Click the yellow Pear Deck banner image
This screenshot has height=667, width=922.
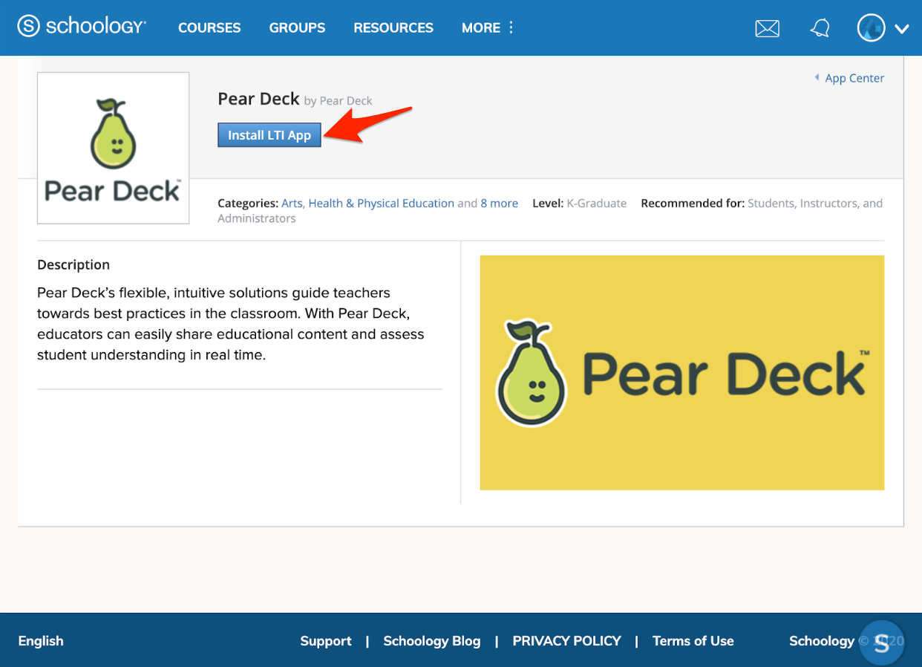pos(682,372)
